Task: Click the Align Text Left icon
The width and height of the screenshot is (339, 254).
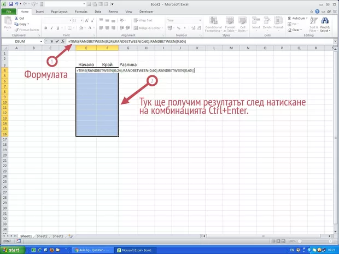Action: 101,28
